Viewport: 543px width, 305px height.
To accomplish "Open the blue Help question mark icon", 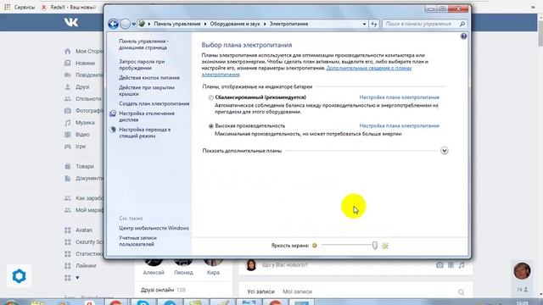I will pyautogui.click(x=464, y=36).
